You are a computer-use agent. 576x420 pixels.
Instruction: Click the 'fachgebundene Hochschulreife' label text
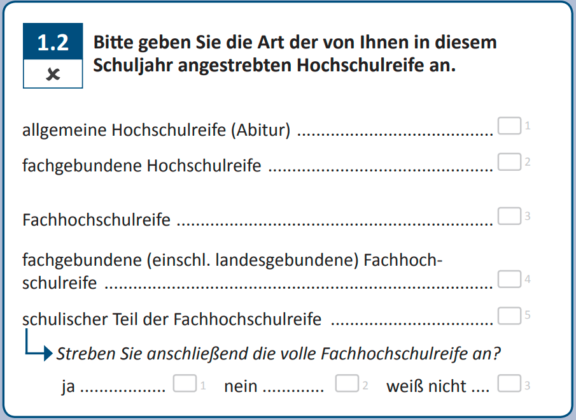[x=141, y=166]
